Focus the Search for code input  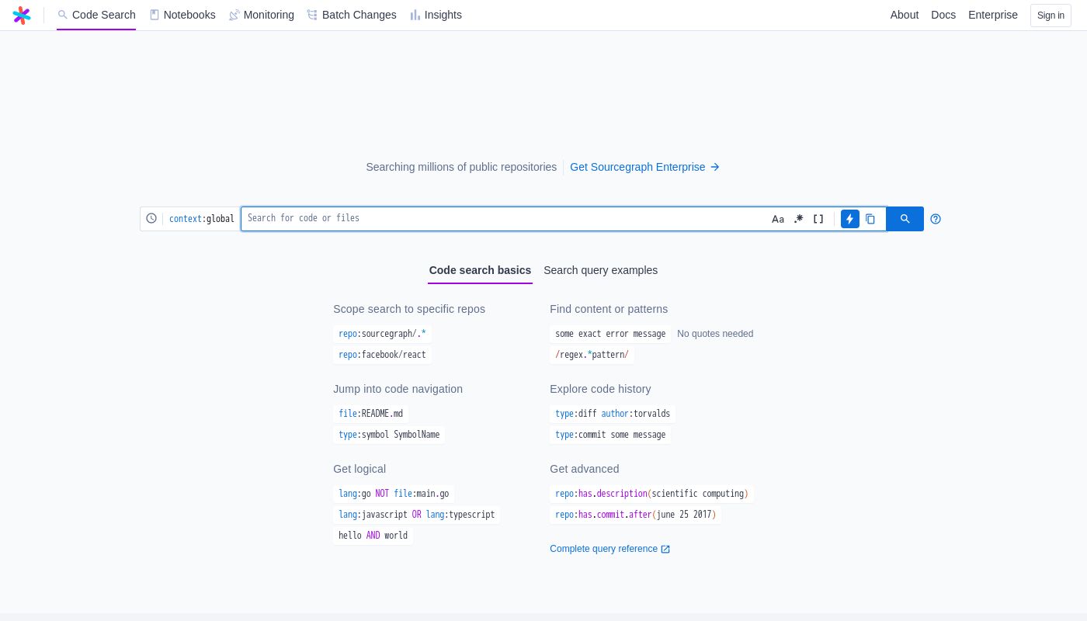505,219
